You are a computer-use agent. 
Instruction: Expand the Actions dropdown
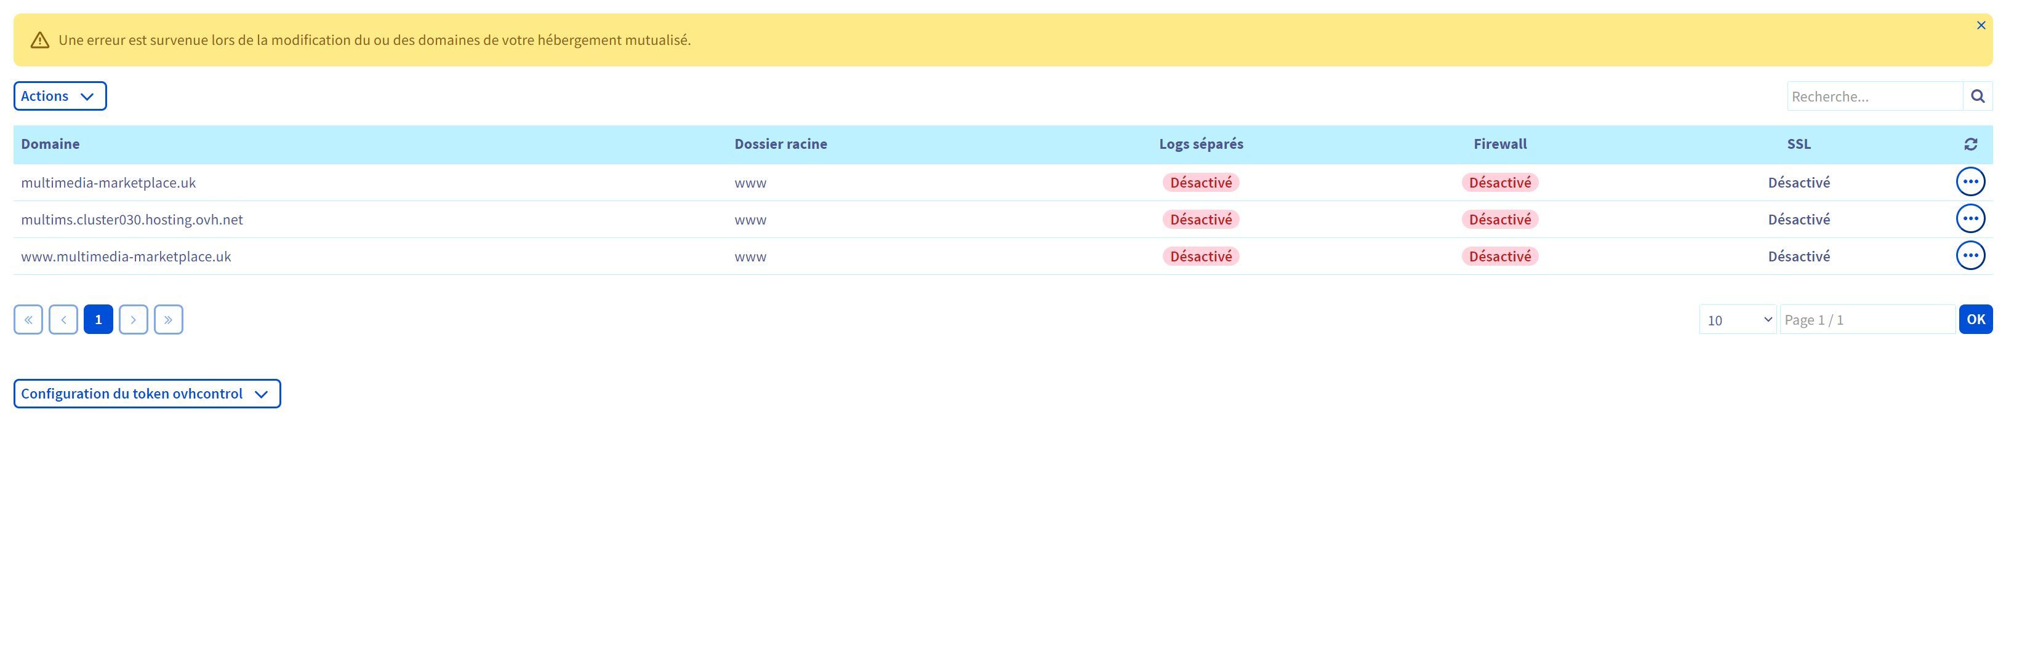(60, 97)
